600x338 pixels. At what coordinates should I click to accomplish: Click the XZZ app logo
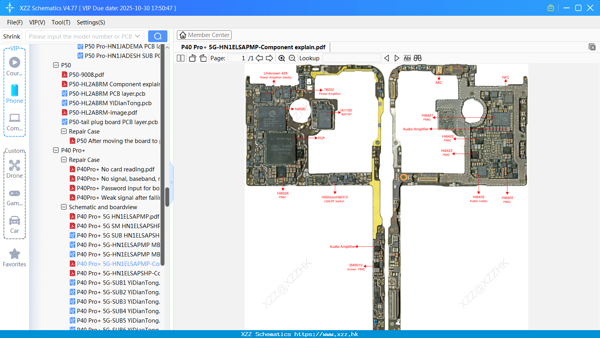coord(10,8)
